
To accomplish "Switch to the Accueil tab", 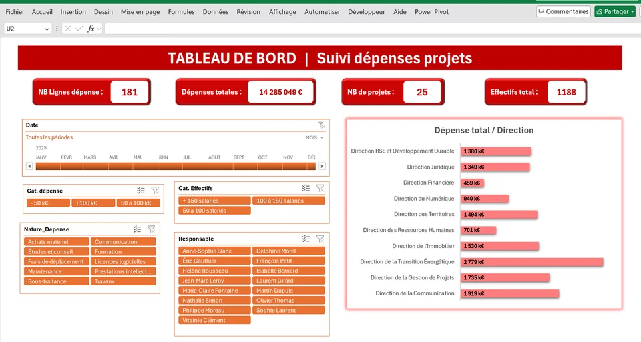I will click(x=42, y=12).
